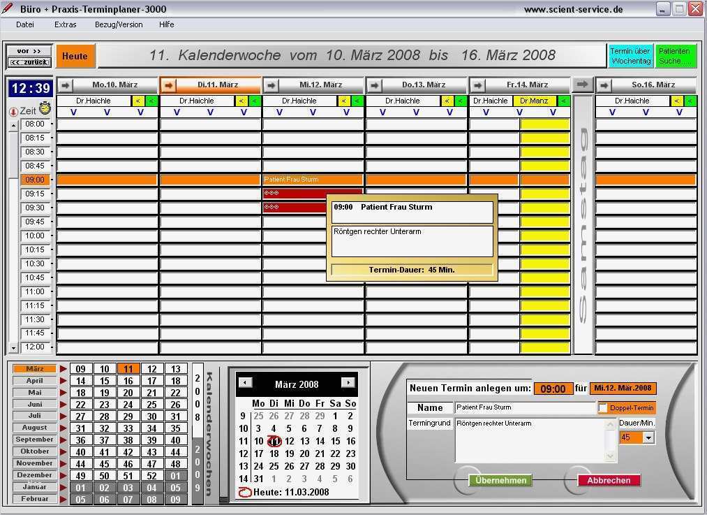Open the Hilfe menu
This screenshot has width=707, height=515.
point(166,25)
